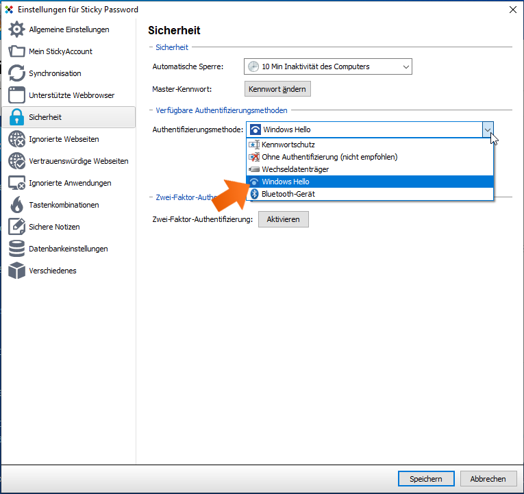Screen dimensions: 524x494
Task: Close the Einstellungen window
Action: [513, 10]
